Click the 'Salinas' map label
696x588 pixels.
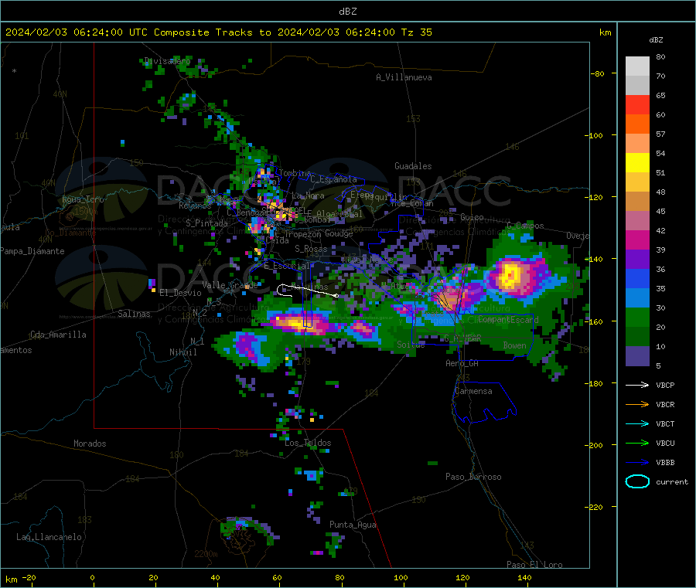[x=134, y=314]
